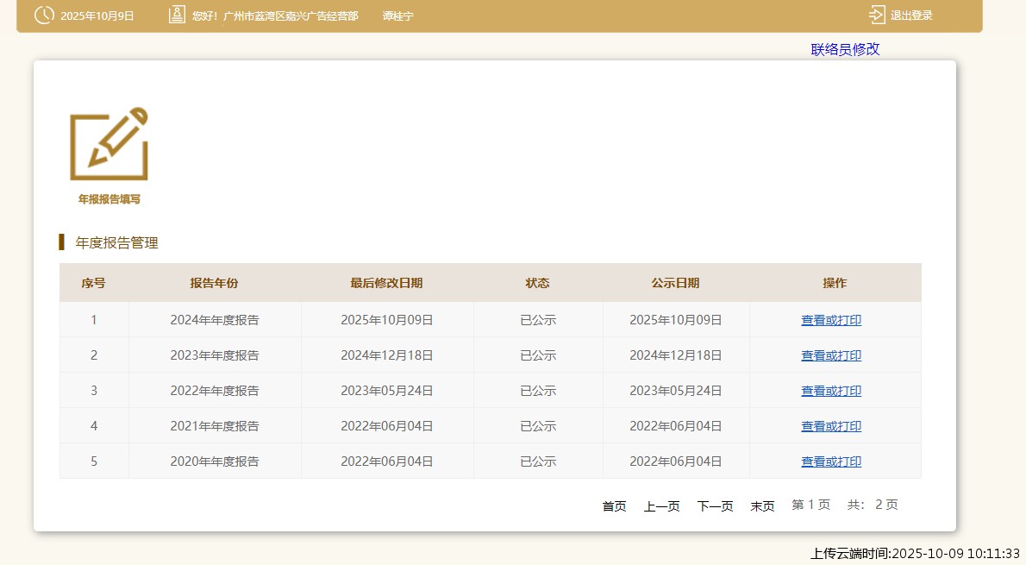Click the clock icon beside the date
The height and width of the screenshot is (565, 1026).
pos(44,16)
